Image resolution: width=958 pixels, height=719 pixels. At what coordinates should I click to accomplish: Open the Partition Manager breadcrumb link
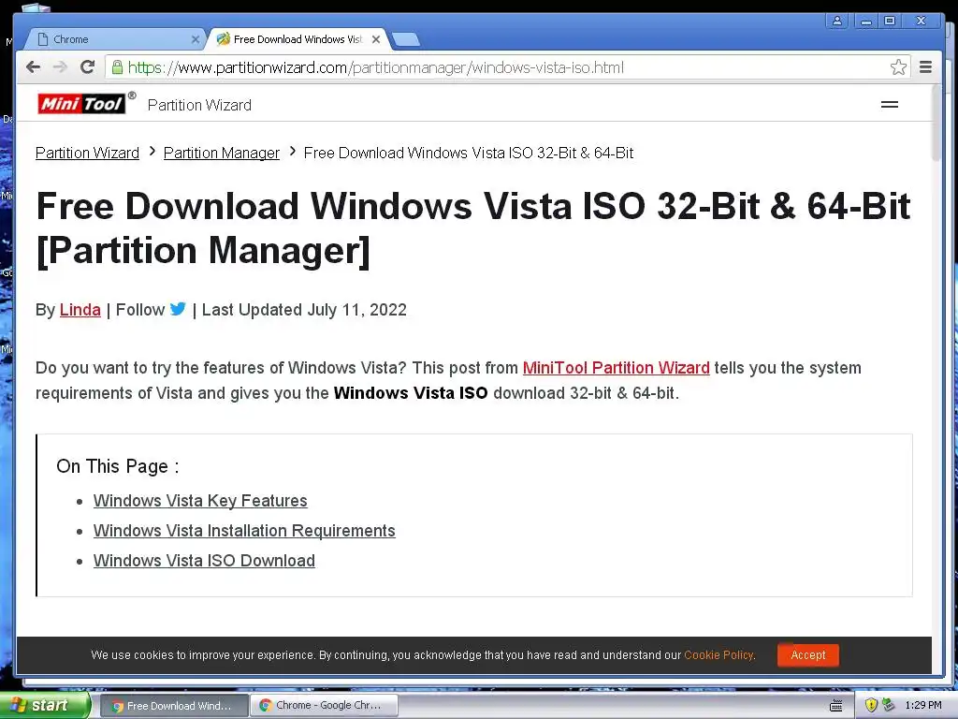click(x=221, y=153)
